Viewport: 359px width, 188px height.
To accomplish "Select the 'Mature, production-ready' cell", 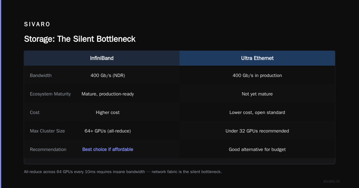I will coord(108,94).
